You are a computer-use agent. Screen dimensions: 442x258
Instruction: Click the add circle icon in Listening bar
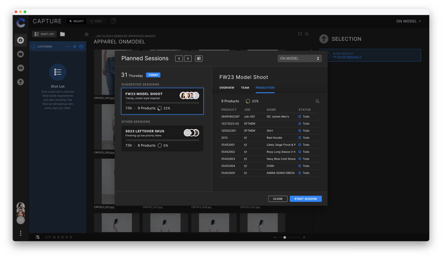tap(81, 46)
